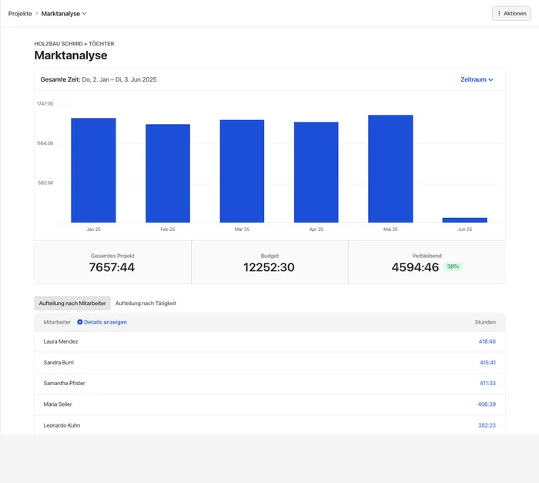This screenshot has height=483, width=539.
Task: Click the 38% remaining badge
Action: (x=453, y=267)
